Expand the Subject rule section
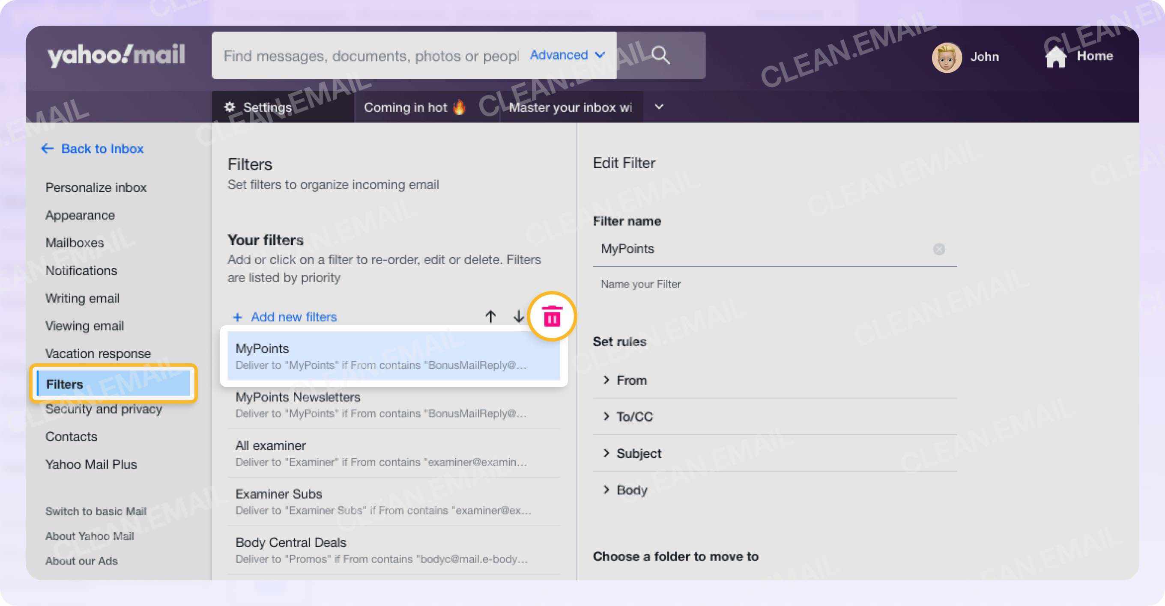Screen dimensions: 1165x606 tap(638, 453)
